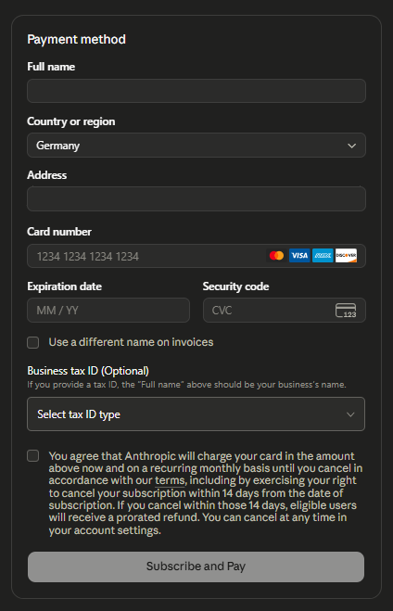Viewport: 393px width, 611px height.
Task: Check Use a different name on invoices
Action: 33,342
